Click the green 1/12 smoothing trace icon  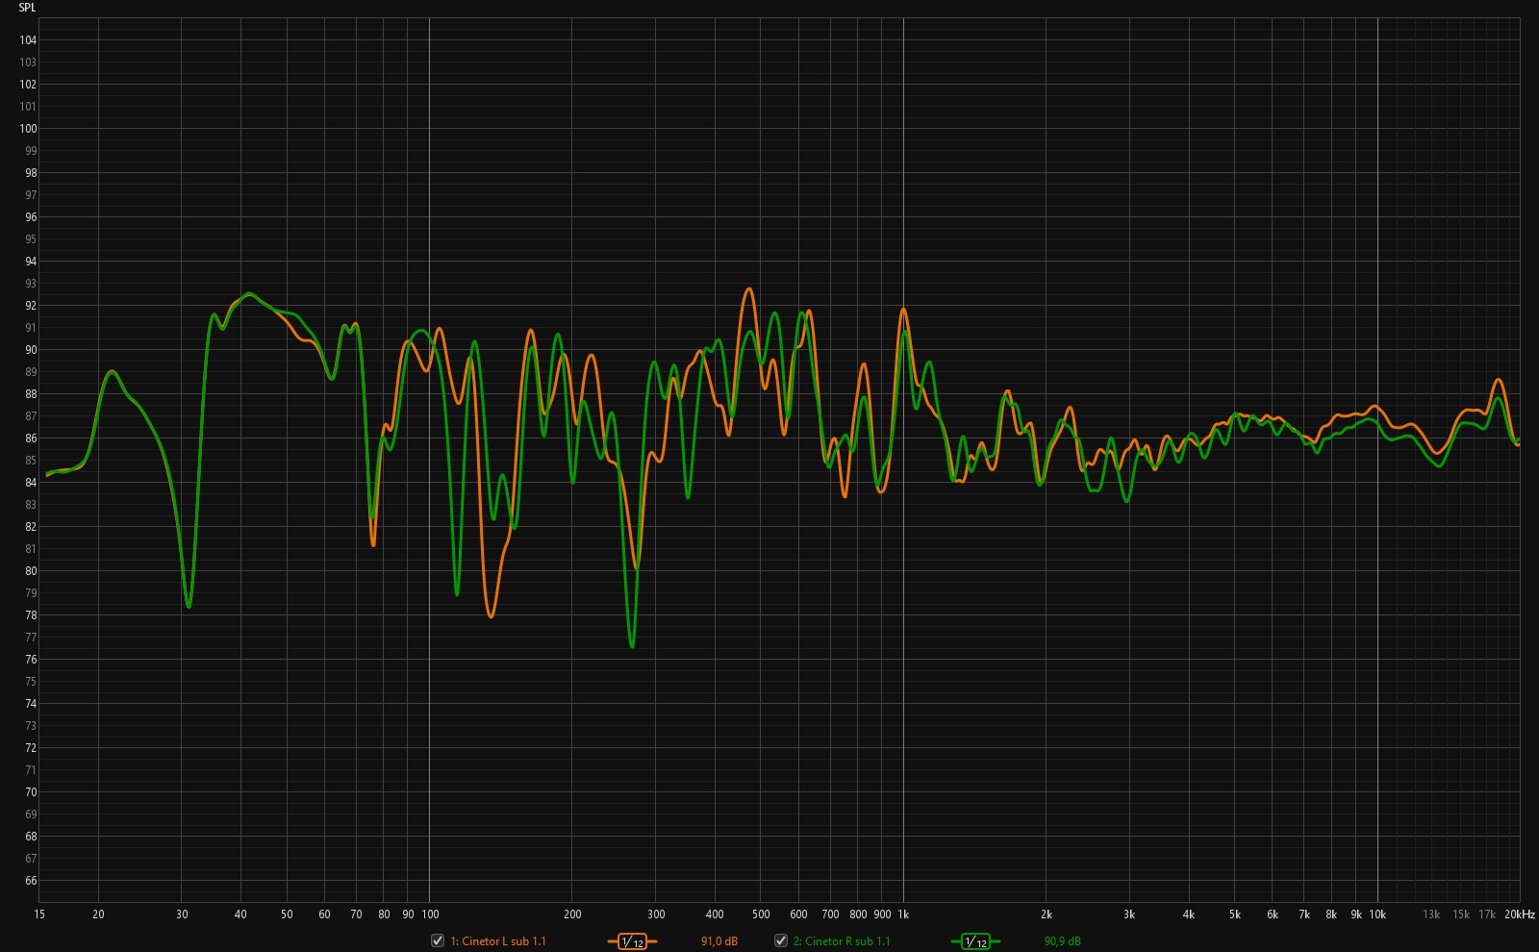(975, 941)
